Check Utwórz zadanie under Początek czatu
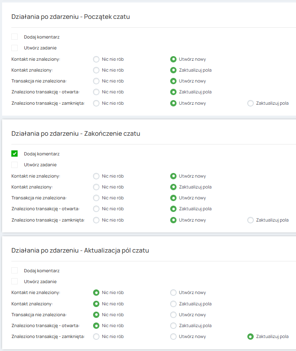This screenshot has height=351, width=296. pyautogui.click(x=15, y=48)
